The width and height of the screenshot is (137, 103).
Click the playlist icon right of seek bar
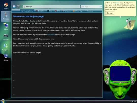coord(129,82)
